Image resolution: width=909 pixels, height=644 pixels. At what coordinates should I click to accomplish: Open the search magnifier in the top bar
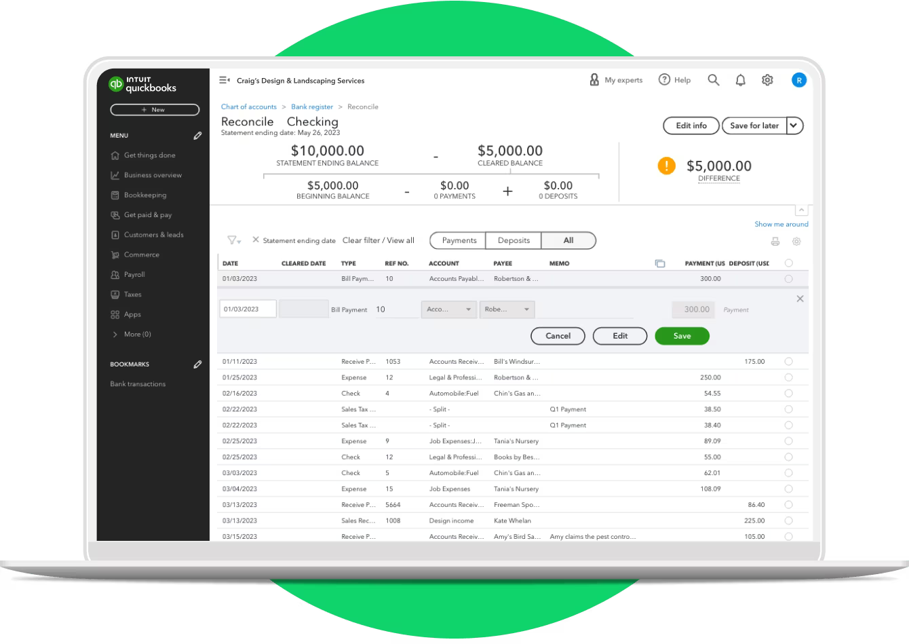click(x=713, y=79)
